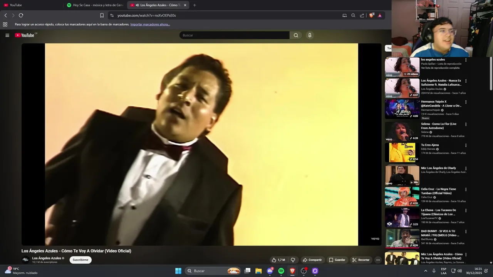Viewport: 493px width, 277px height.
Task: Click the Guardar button
Action: [x=337, y=260]
